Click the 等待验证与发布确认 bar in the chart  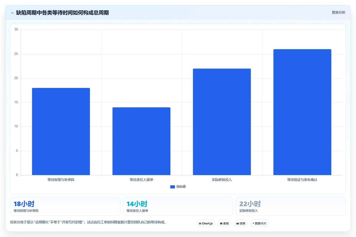click(302, 112)
